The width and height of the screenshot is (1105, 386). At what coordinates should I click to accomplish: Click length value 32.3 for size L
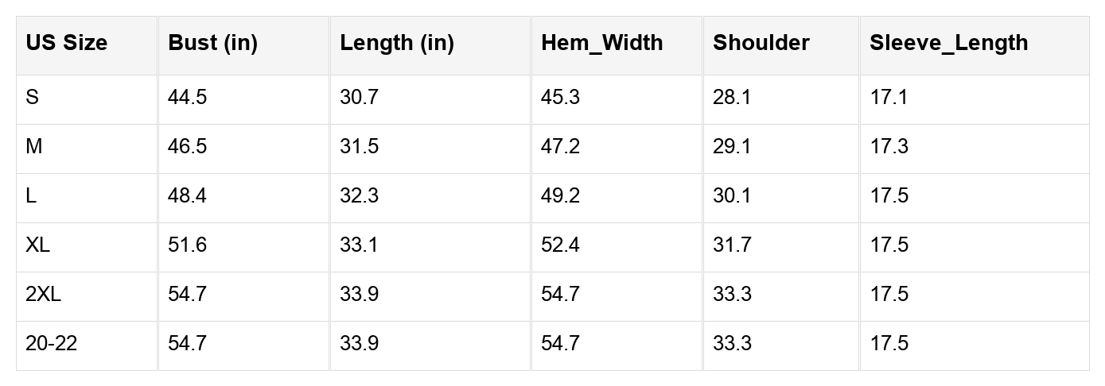[x=359, y=196]
